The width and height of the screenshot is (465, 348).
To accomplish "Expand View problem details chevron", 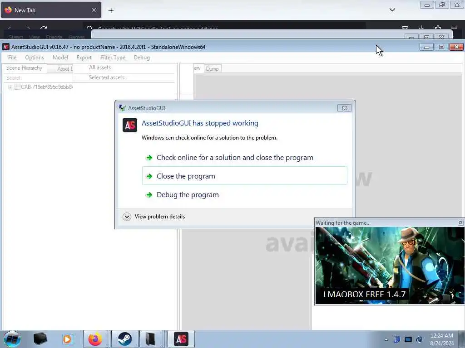I will [x=127, y=217].
